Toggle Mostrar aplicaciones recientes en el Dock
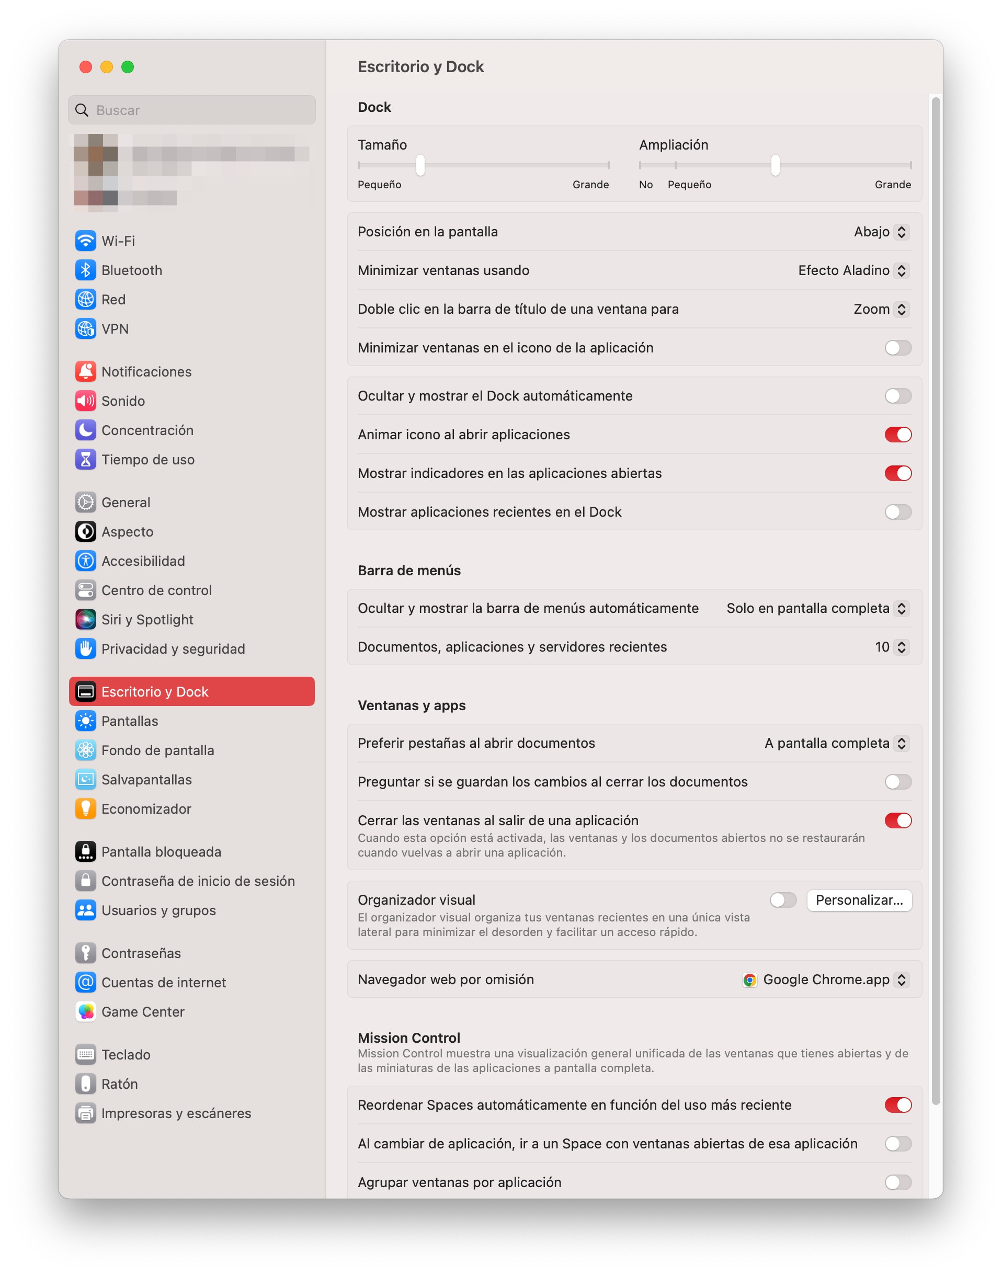 coord(897,511)
